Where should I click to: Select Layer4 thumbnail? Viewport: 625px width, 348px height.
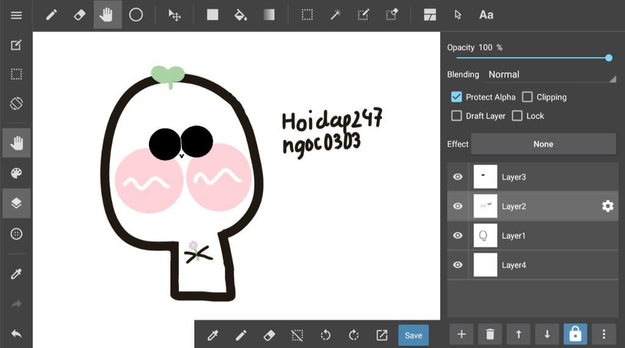point(485,265)
